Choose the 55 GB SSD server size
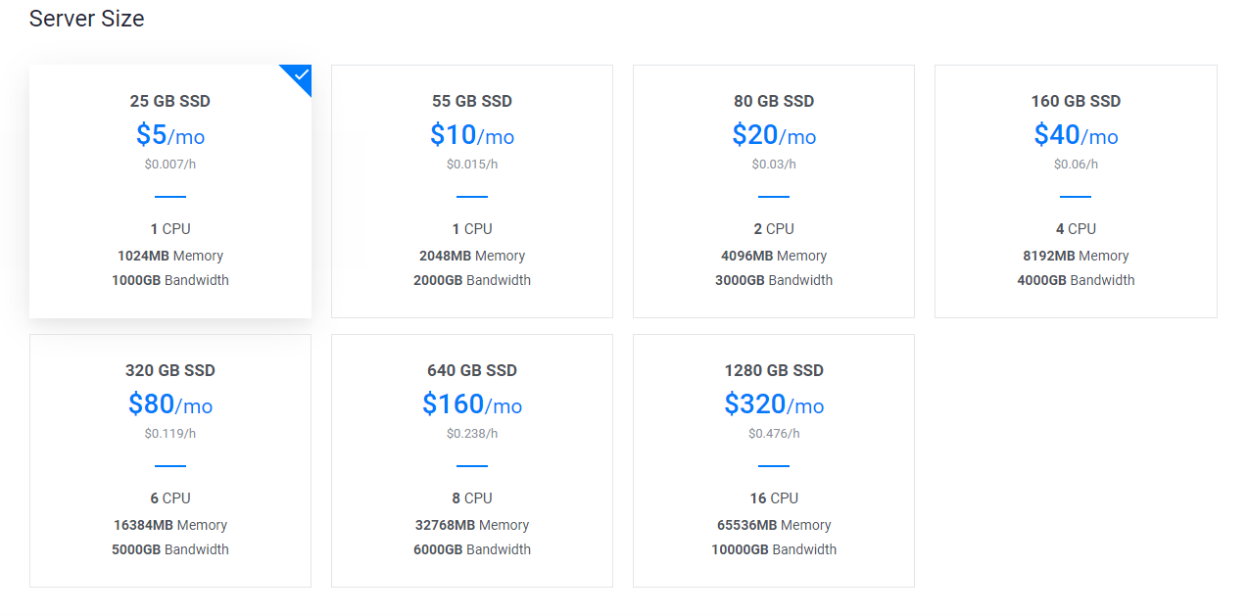The image size is (1248, 616). click(472, 191)
